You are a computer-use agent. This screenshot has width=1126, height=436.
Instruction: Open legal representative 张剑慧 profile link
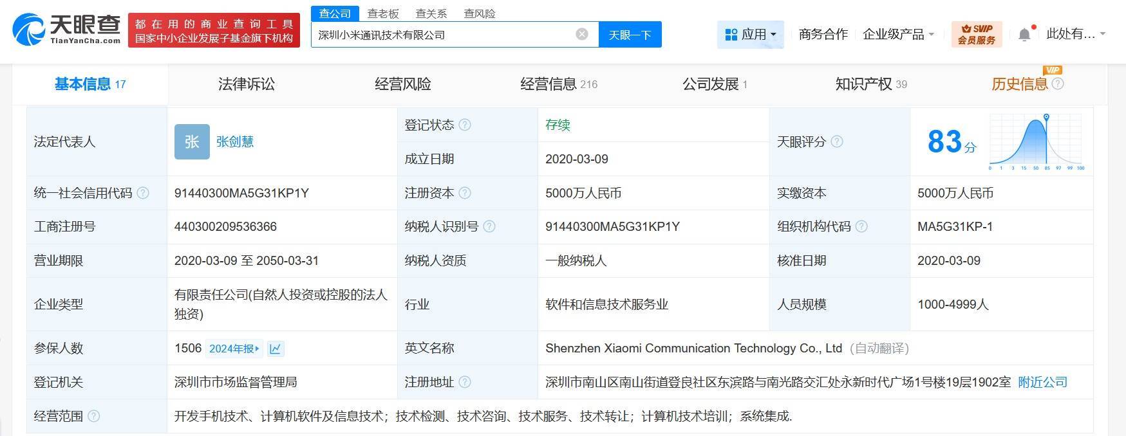click(235, 141)
